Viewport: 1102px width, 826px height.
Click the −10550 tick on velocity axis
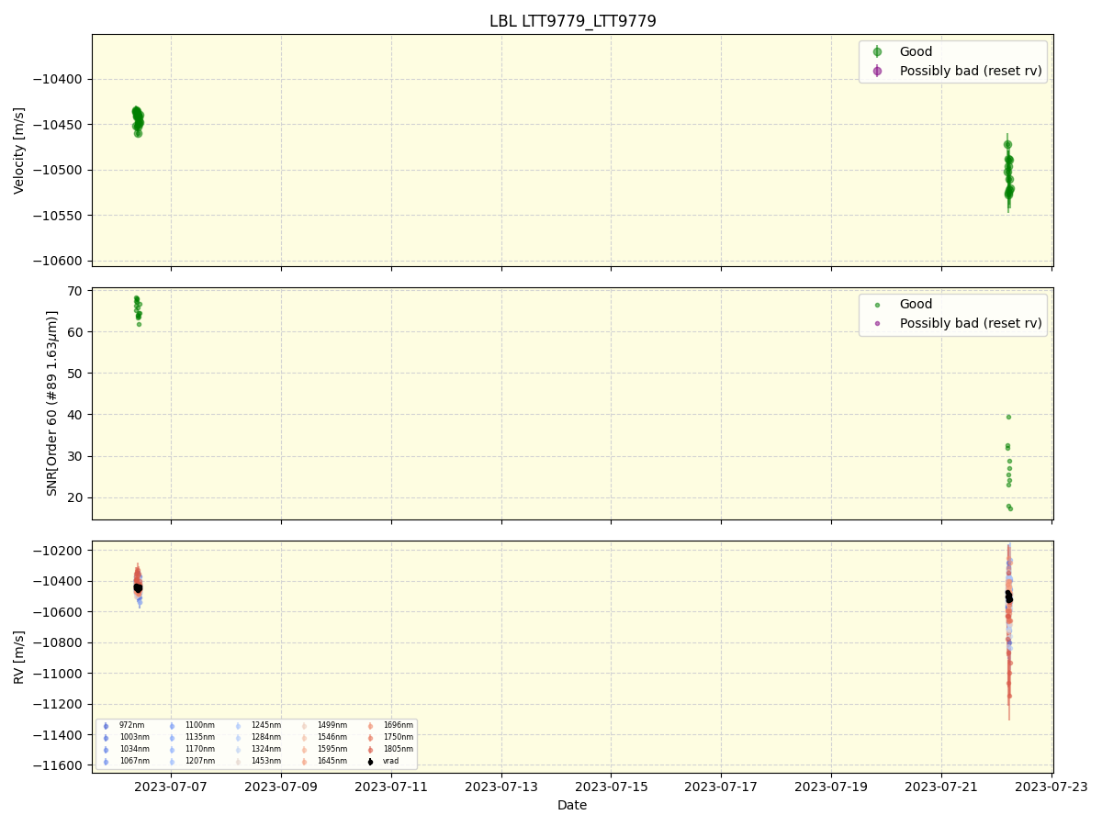pos(58,216)
